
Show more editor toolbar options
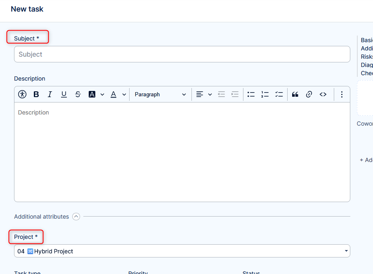(342, 94)
